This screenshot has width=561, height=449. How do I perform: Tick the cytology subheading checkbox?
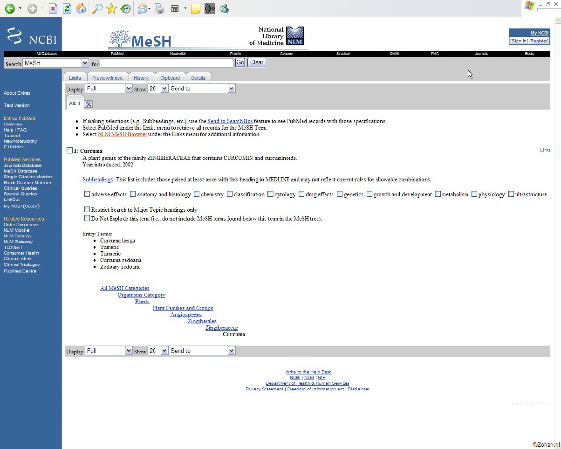coord(270,194)
